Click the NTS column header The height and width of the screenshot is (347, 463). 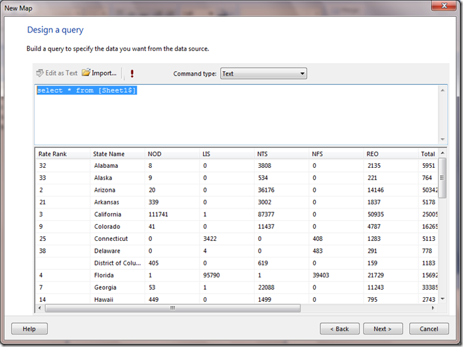pyautogui.click(x=281, y=154)
